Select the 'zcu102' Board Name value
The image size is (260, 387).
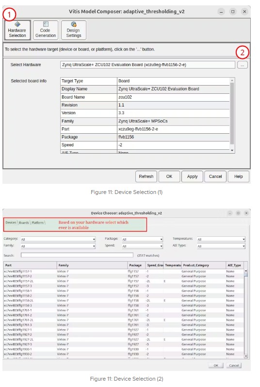173,97
